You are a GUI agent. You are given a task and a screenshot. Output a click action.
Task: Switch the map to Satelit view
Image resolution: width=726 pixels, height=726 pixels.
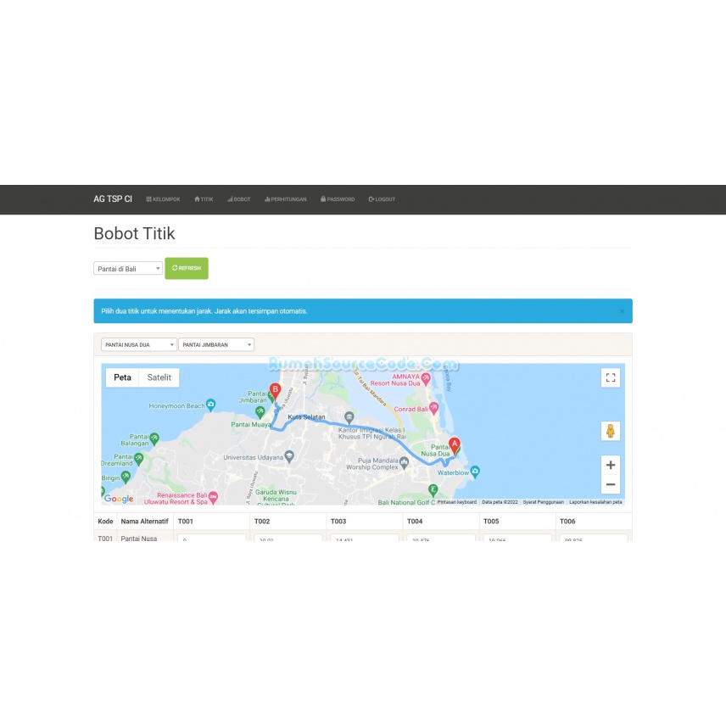click(159, 377)
